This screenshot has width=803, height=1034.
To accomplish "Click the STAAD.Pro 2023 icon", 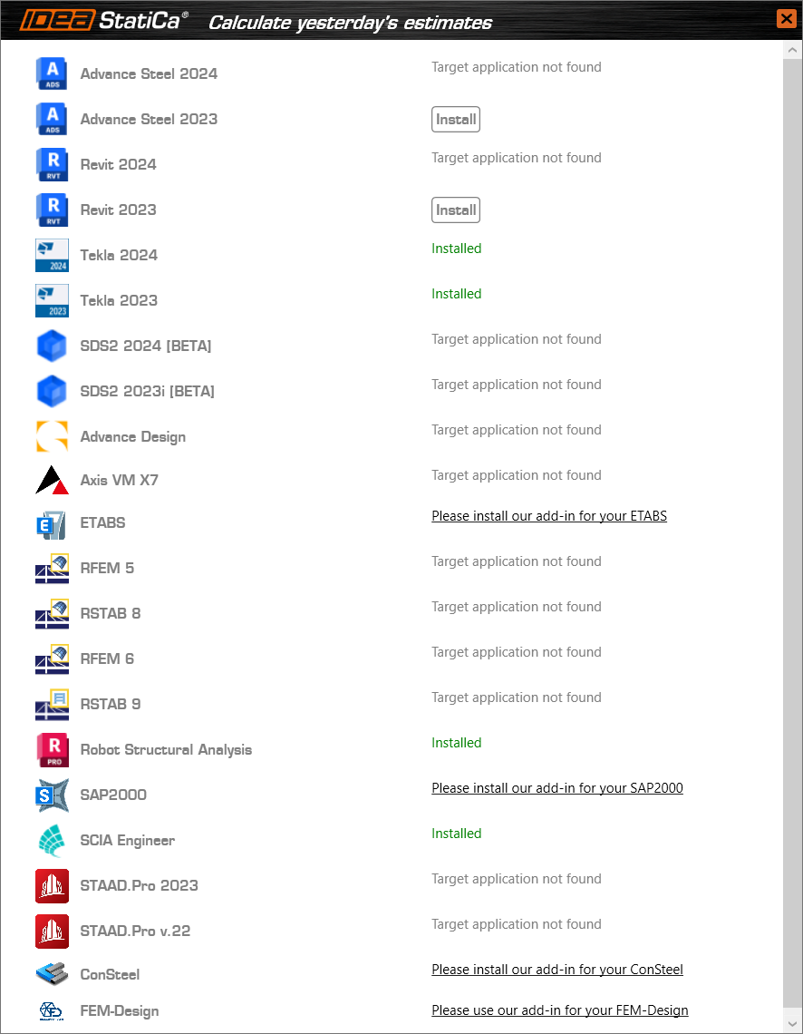I will pos(52,886).
